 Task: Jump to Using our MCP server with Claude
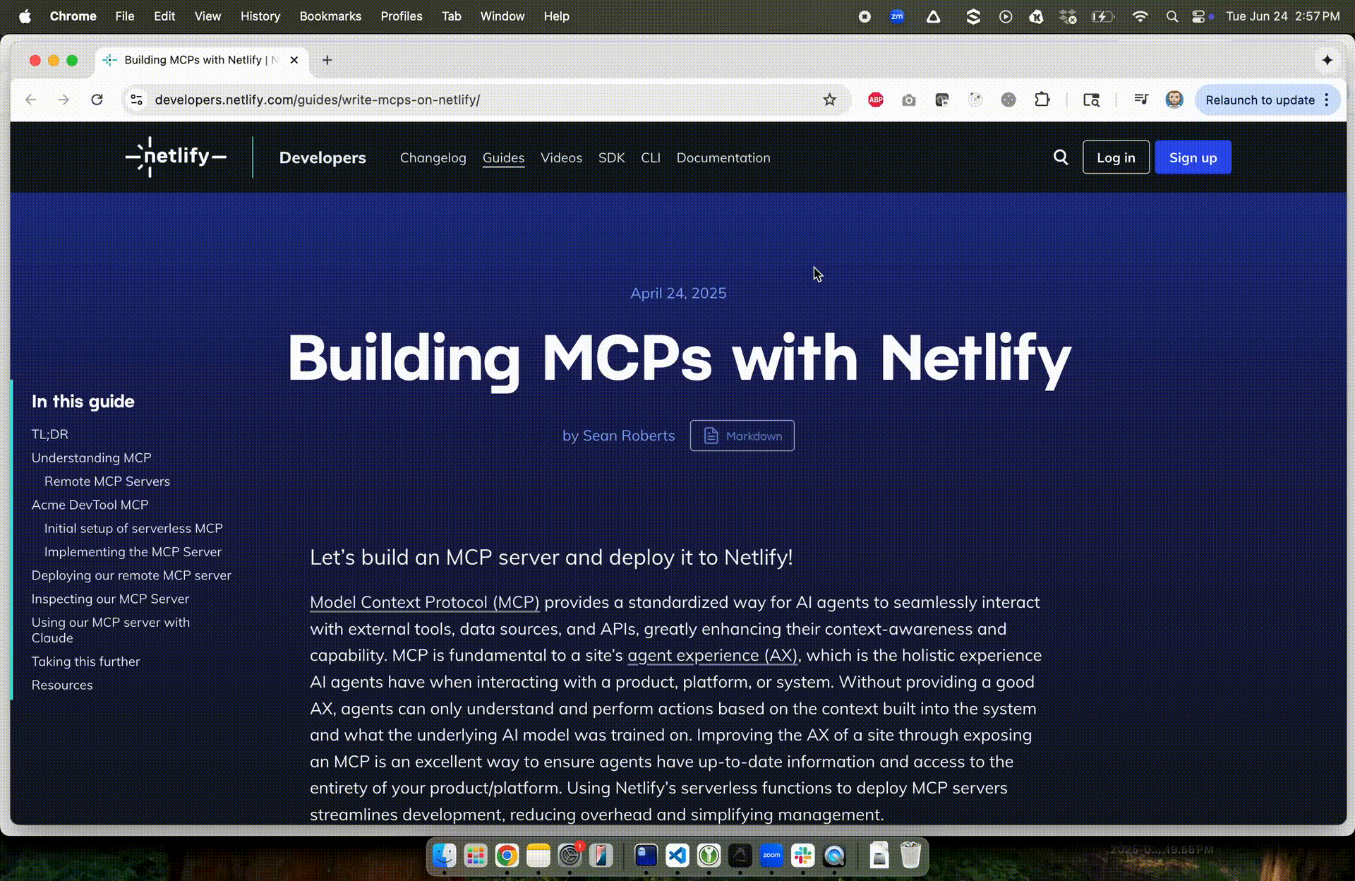coord(111,630)
